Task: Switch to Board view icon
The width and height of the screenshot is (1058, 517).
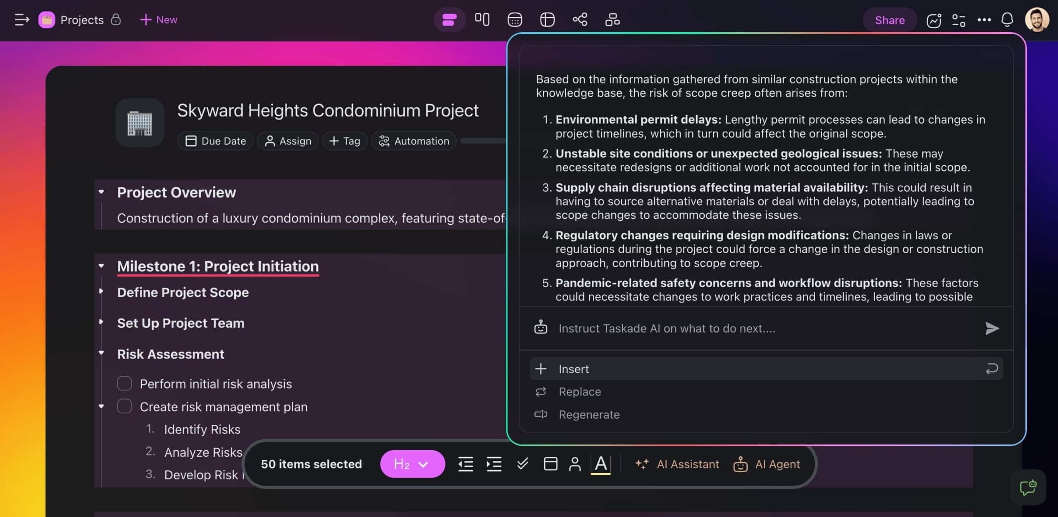Action: 482,19
